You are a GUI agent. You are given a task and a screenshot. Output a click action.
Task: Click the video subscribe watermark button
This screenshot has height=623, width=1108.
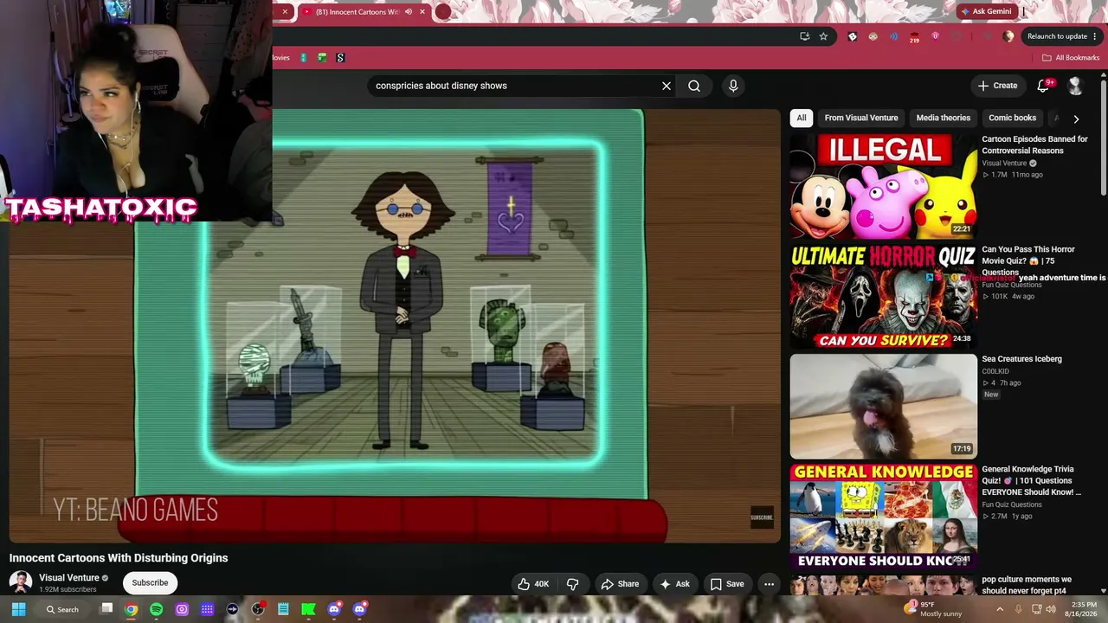coord(762,517)
